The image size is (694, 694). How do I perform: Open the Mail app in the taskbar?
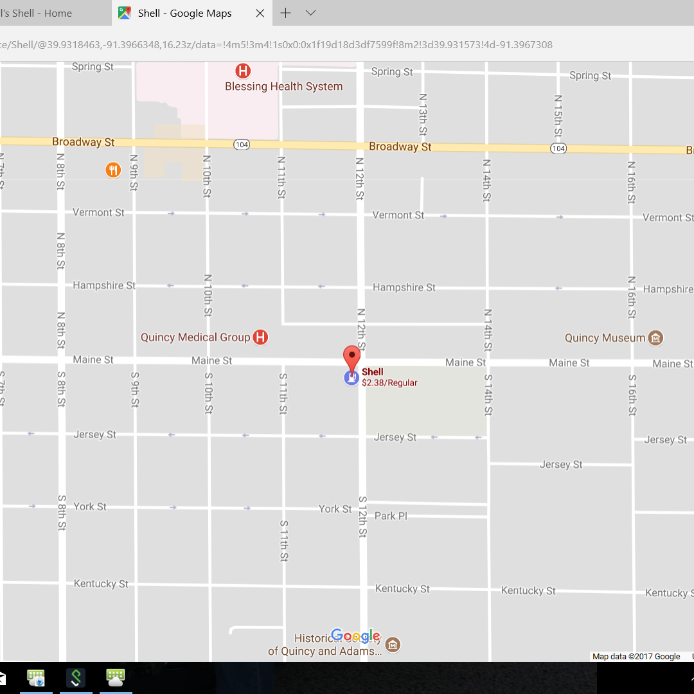pos(2,677)
